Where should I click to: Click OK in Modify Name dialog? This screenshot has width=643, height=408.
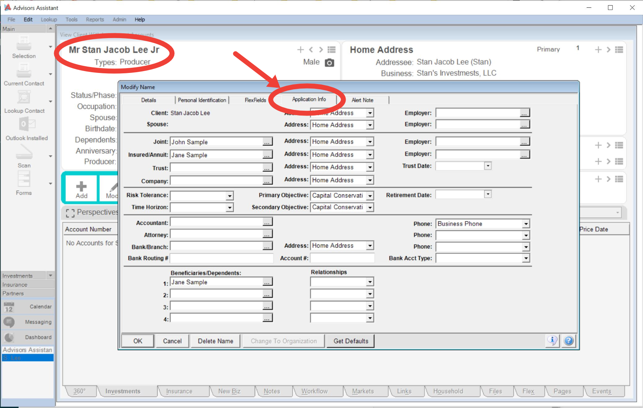[x=138, y=341]
